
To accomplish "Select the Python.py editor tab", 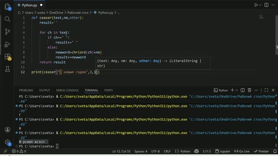I will 30,5.
